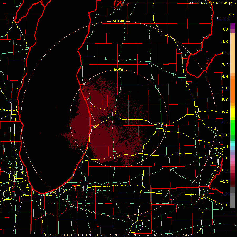Image resolution: width=237 pixels, height=237 pixels.
Task: Click the 1.0 scale value
Action: click(225, 158)
